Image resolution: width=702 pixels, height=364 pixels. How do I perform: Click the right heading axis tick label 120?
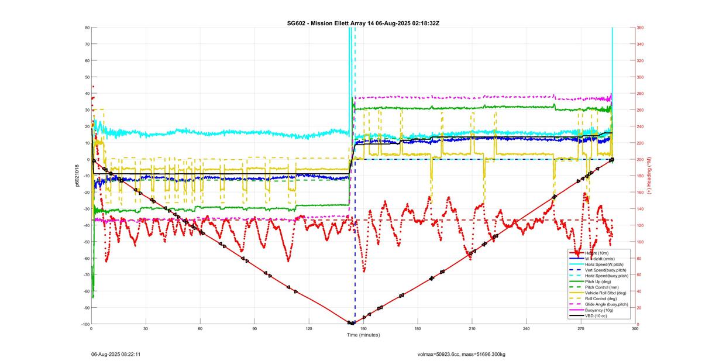(x=640, y=225)
